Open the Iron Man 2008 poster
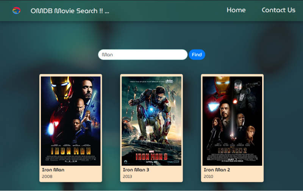This screenshot has height=191, width=303. pyautogui.click(x=71, y=121)
